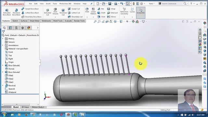Expand the Annotations tree node
Viewport: 208px width, 117px height.
[x=3, y=45]
